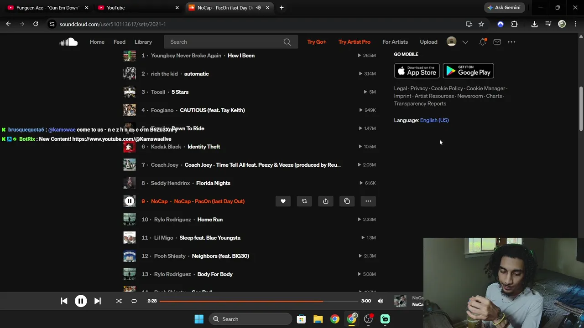Play Pooh Shiesty Neighbors track

coord(220,256)
